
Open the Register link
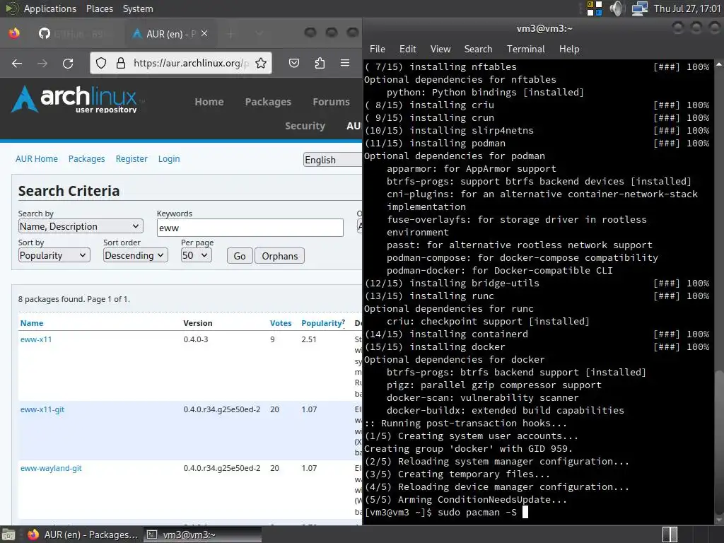(132, 159)
